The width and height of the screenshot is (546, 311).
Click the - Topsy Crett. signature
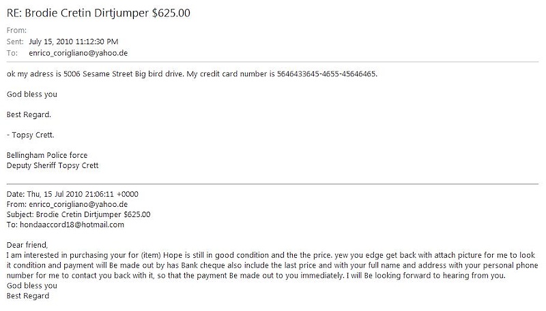click(x=30, y=135)
